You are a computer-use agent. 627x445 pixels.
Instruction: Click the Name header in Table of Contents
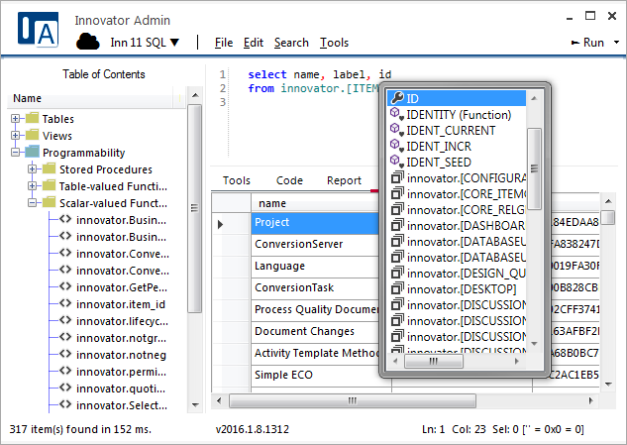tap(90, 98)
